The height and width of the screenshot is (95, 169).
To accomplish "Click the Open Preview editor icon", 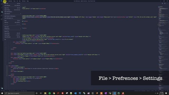I will [x=162, y=3].
